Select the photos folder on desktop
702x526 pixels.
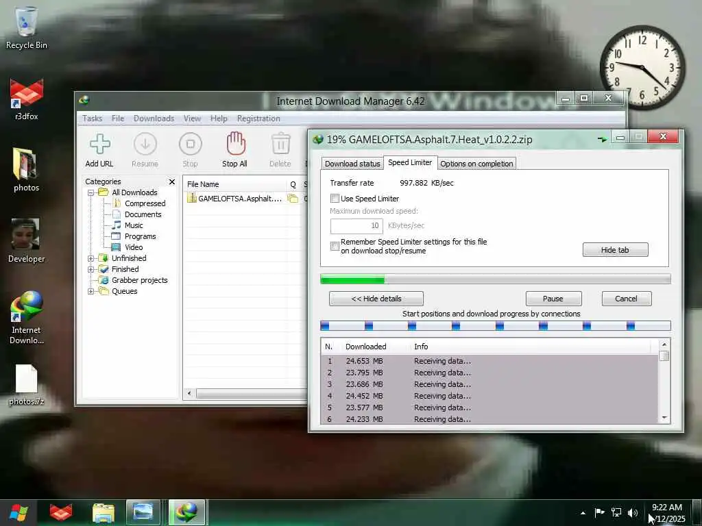[26, 171]
